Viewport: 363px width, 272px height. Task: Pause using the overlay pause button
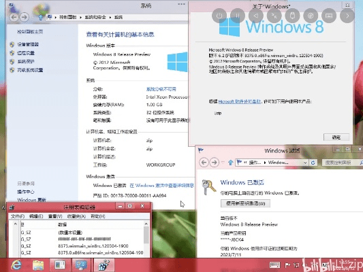(x=238, y=16)
